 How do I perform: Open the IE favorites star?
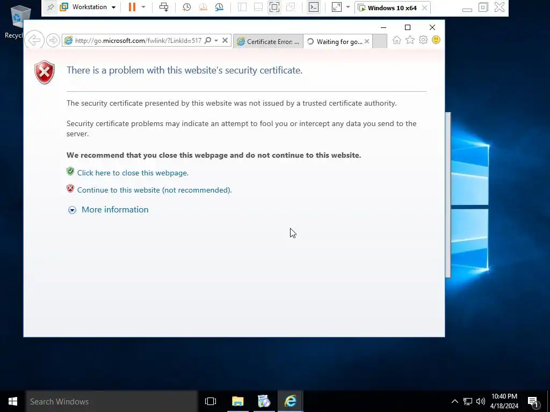click(410, 40)
